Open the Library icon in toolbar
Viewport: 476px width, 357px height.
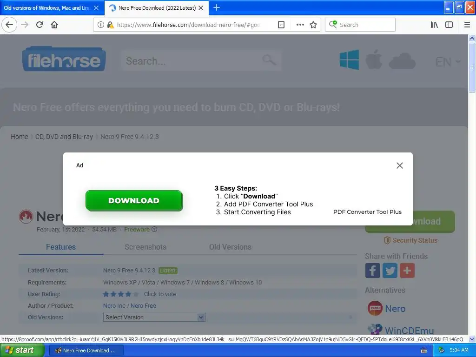point(434,25)
